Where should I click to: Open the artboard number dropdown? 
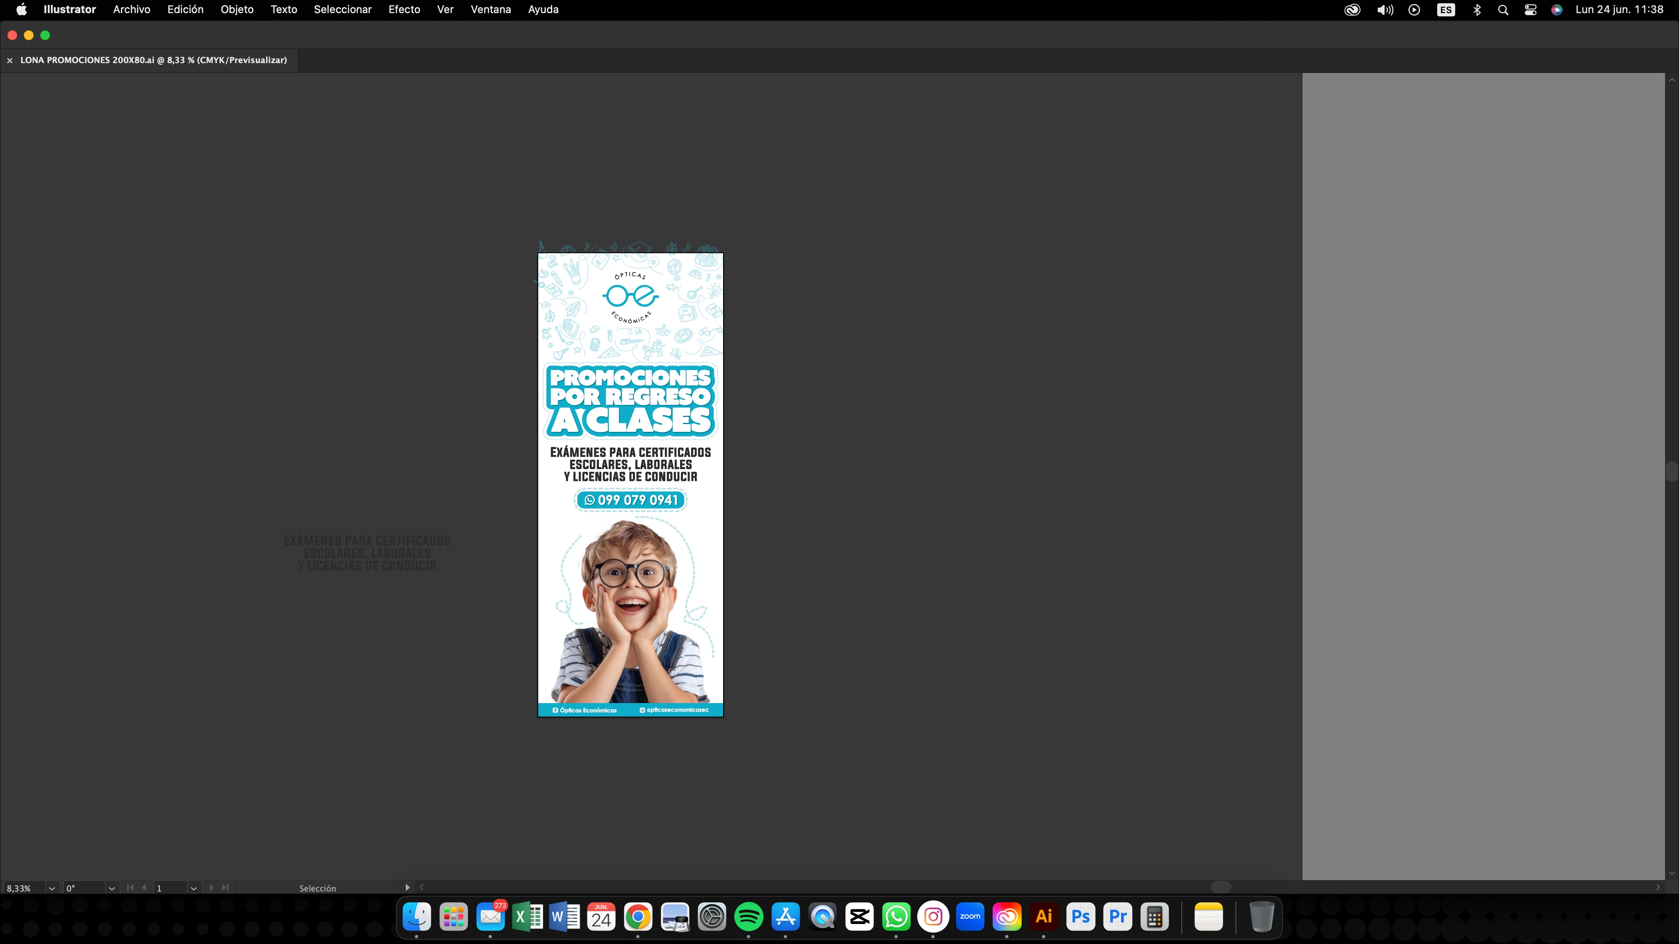(x=193, y=888)
